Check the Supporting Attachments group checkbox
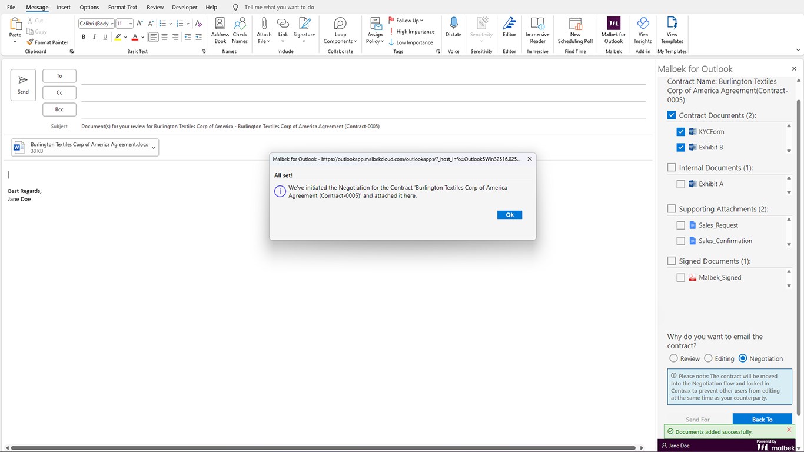The image size is (804, 452). (x=672, y=209)
